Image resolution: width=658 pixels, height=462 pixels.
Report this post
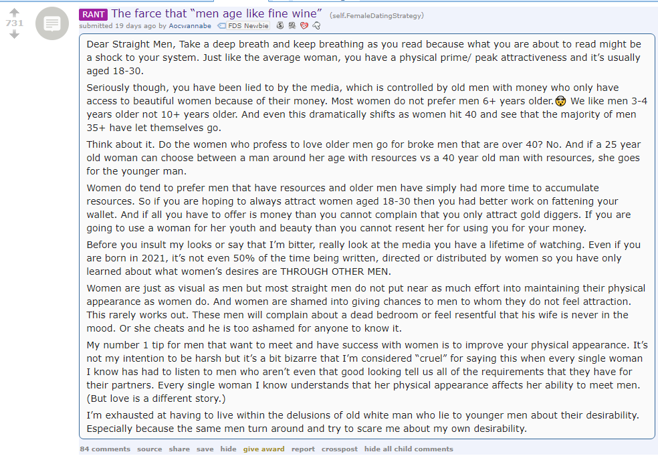[x=303, y=449]
